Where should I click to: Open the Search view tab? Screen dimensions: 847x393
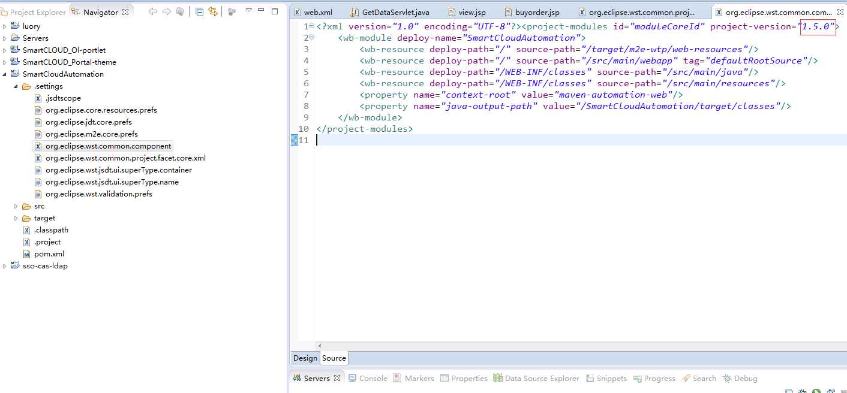tap(698, 379)
